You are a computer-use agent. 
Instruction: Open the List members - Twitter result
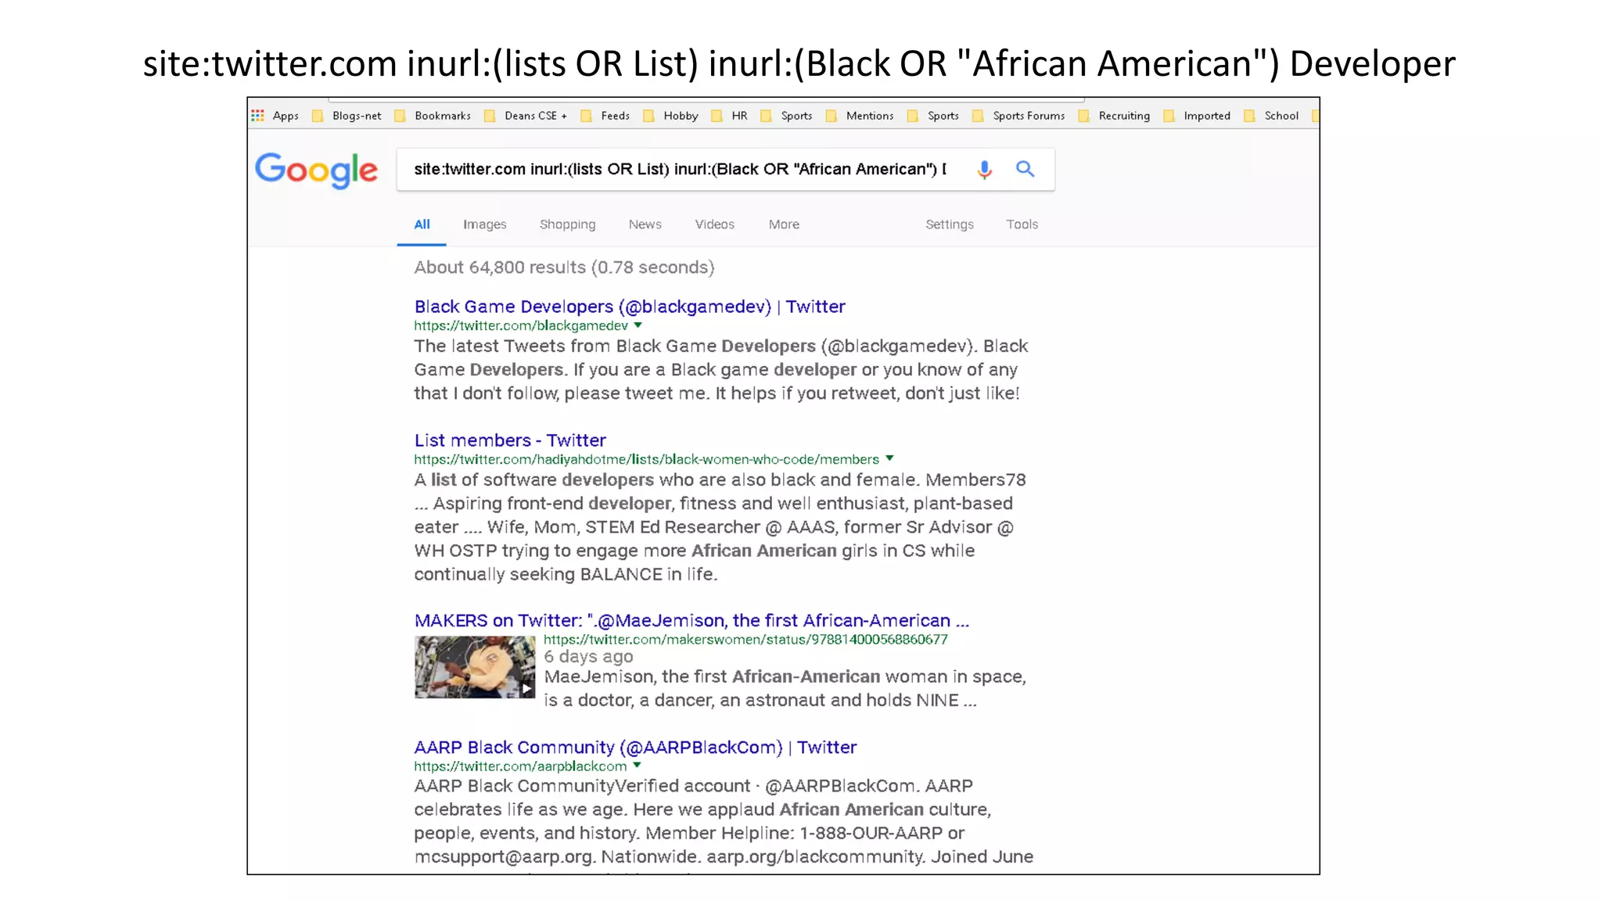[510, 440]
